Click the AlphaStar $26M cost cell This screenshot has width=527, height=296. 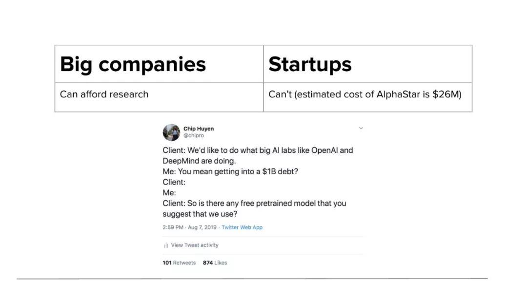click(368, 97)
